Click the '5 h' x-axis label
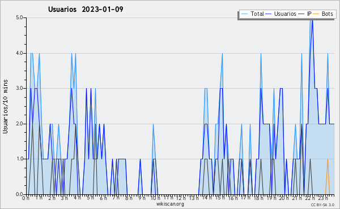 tap(90, 198)
